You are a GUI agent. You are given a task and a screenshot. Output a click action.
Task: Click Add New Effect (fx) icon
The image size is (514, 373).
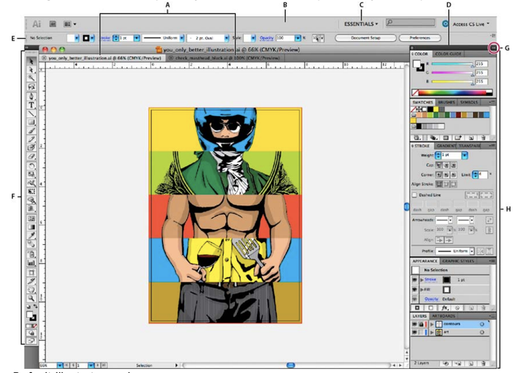(x=445, y=308)
